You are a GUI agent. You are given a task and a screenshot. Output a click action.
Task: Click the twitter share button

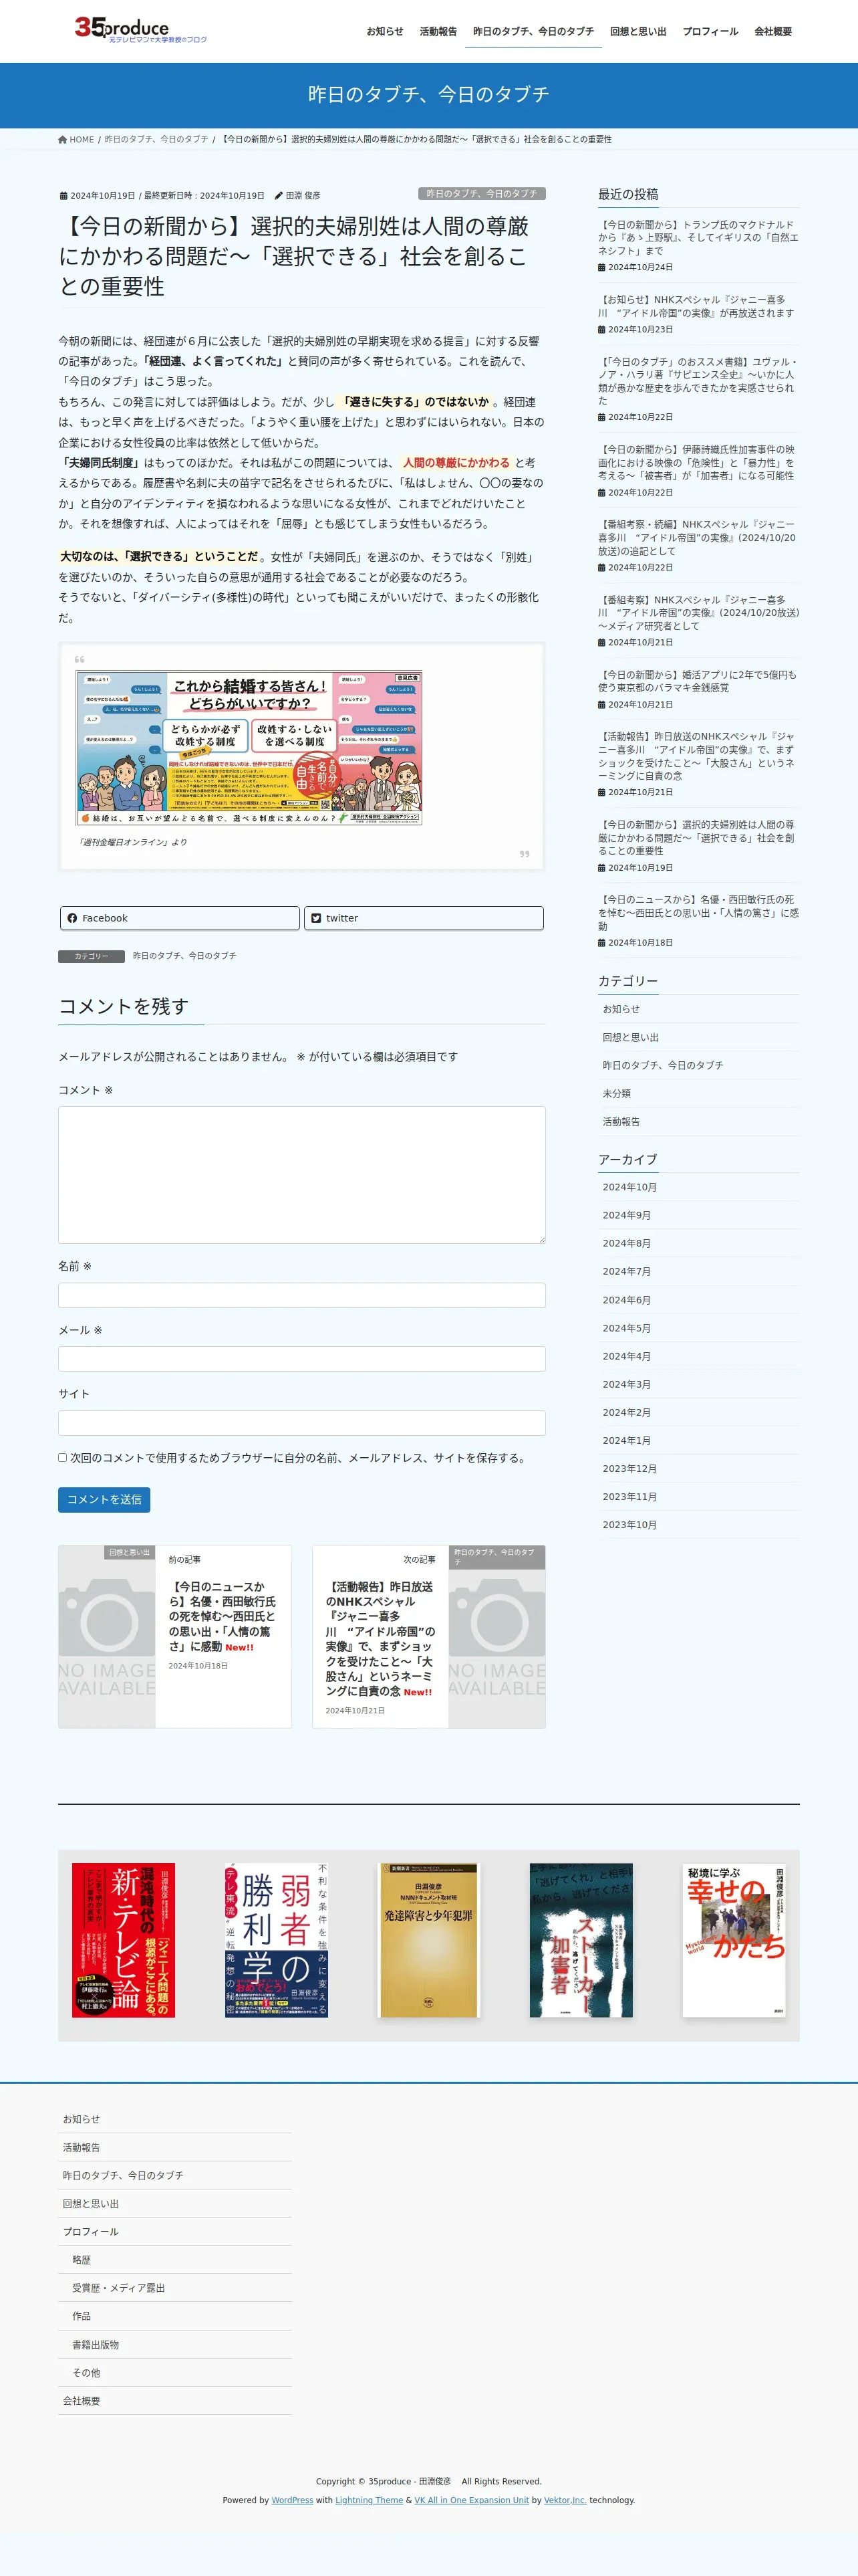coord(424,918)
